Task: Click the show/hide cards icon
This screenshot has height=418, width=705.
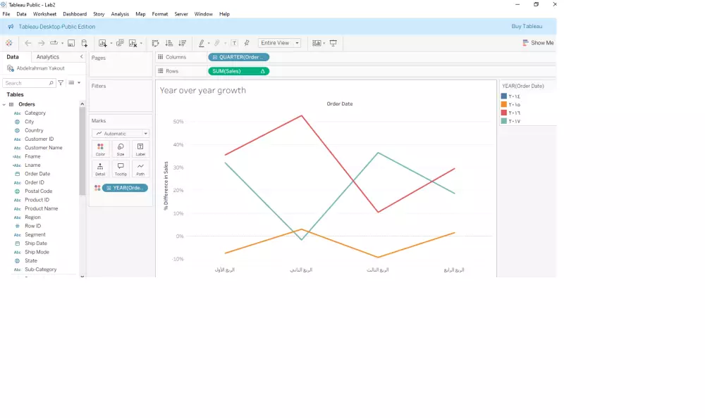Action: point(317,43)
